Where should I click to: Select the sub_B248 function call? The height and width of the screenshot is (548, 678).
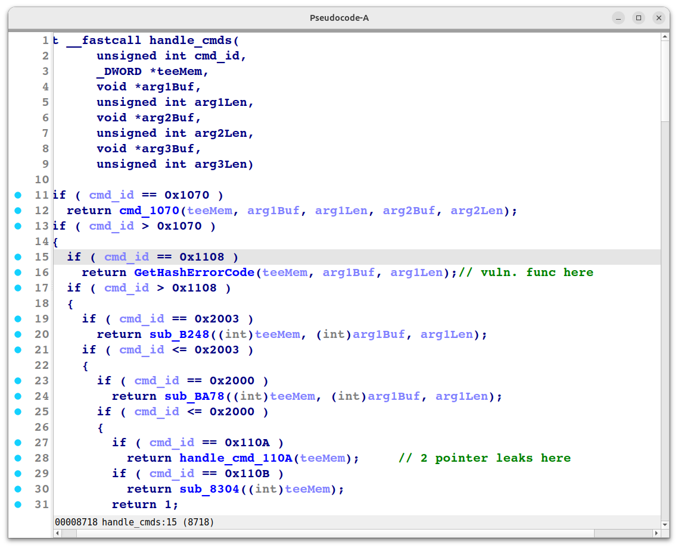click(179, 334)
